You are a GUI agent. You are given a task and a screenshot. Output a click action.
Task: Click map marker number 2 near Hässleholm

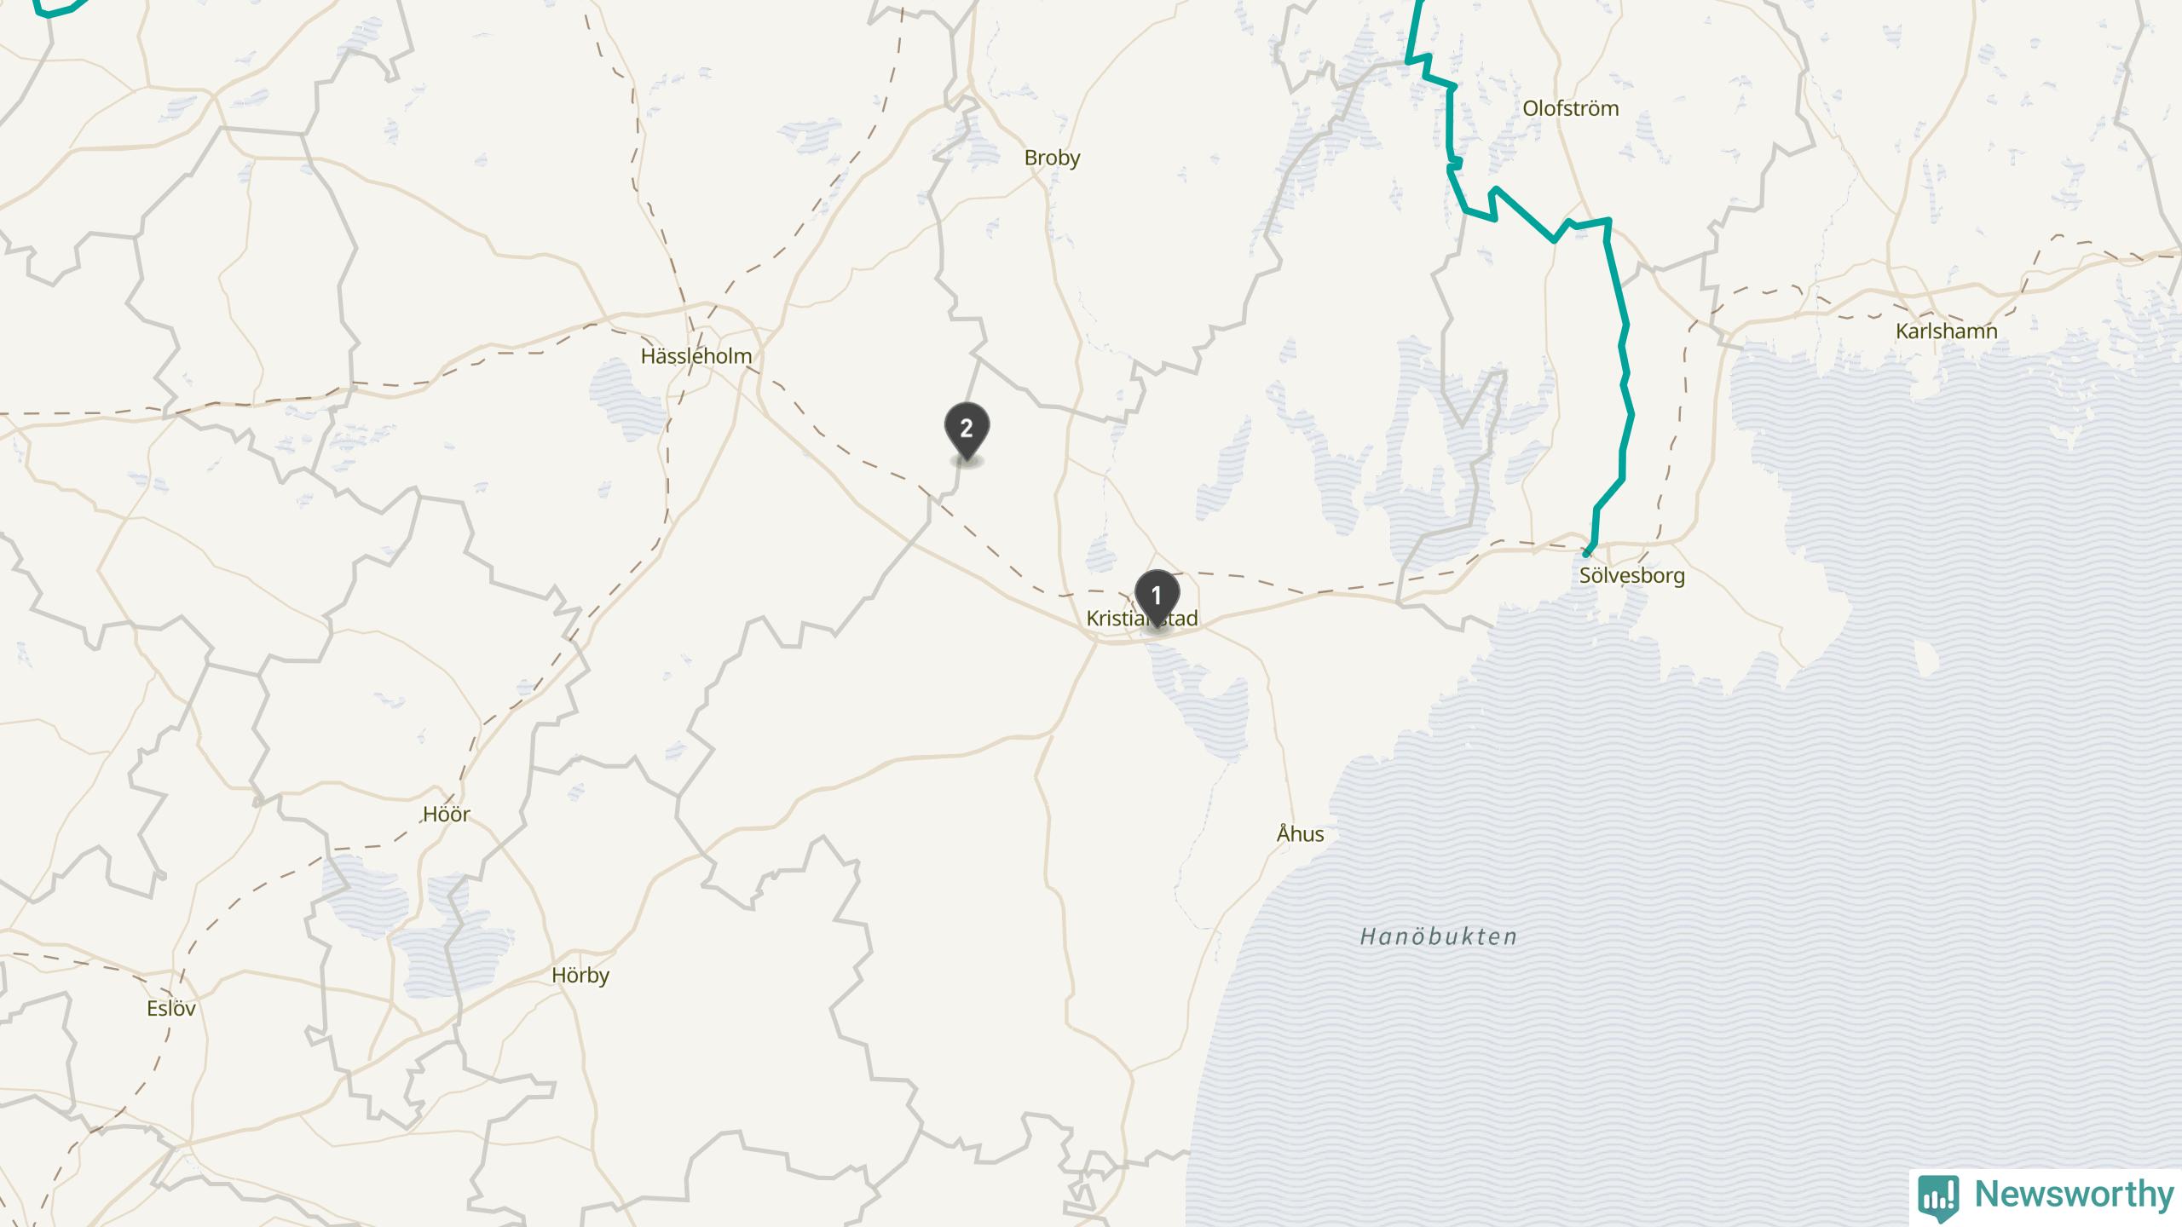point(967,431)
